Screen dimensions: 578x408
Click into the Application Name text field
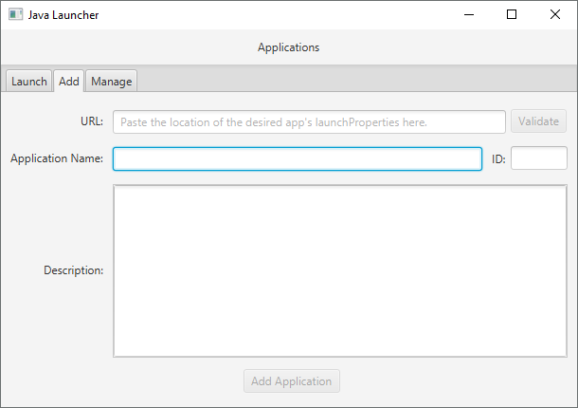[297, 158]
